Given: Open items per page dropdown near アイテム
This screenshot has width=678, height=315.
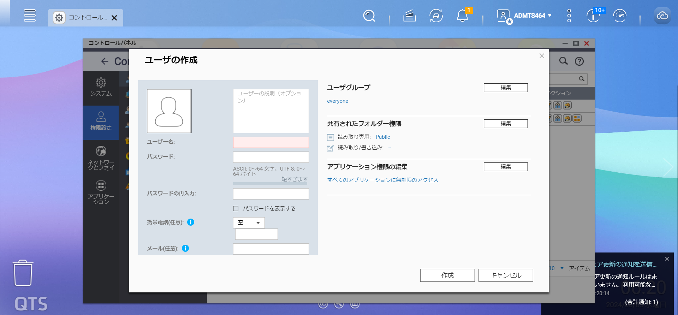Looking at the screenshot, I should tap(557, 268).
